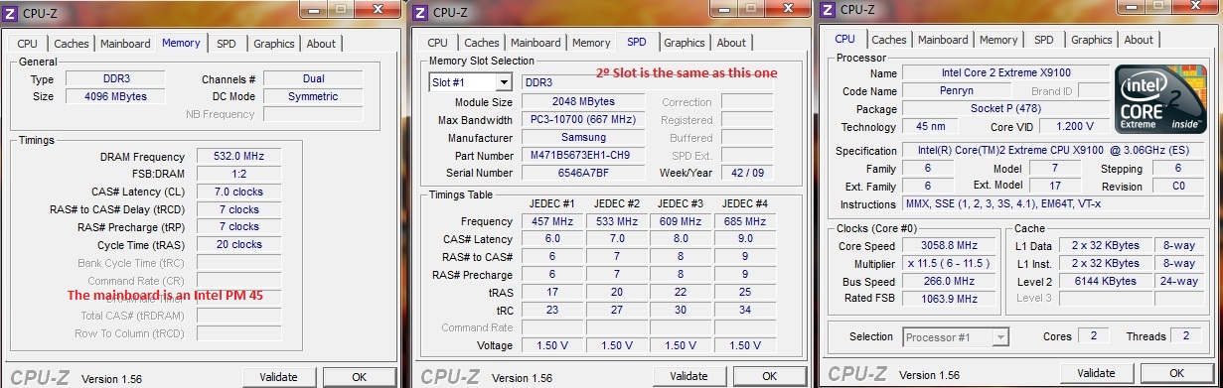Click Validate in the Memory window

click(x=278, y=377)
